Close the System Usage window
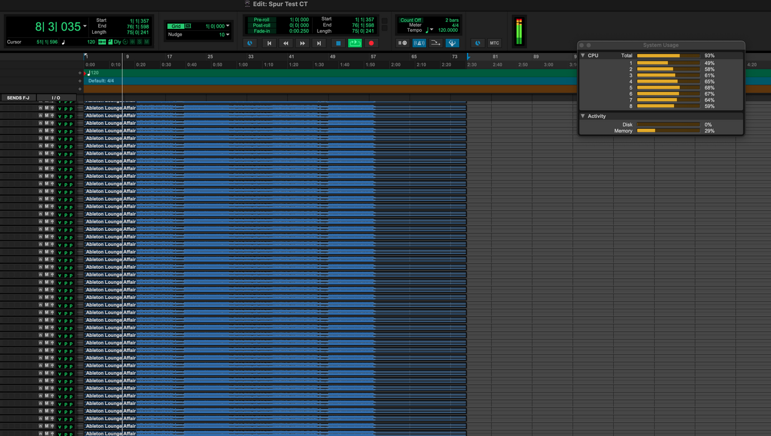Image resolution: width=771 pixels, height=436 pixels. [582, 45]
